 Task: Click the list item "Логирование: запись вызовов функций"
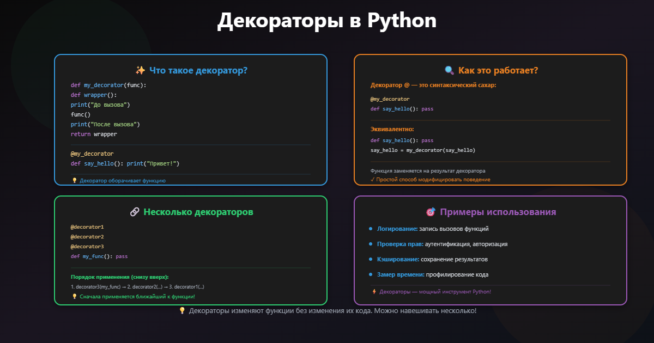point(433,229)
